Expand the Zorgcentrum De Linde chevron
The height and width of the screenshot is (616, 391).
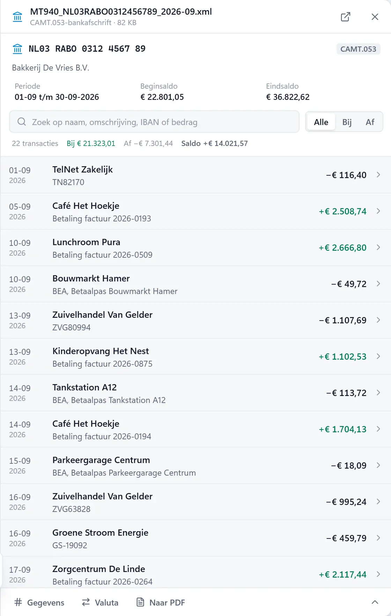coord(378,574)
